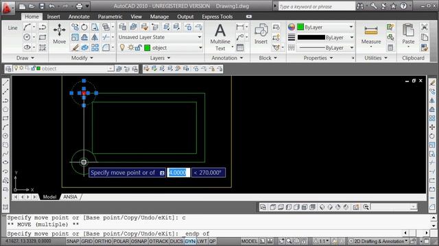Screen dimensions: 439x246
Task: Open the Home ribbon tab
Action: 32,16
